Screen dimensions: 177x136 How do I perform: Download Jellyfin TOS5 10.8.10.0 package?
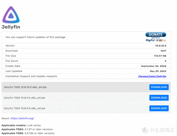pos(159,87)
